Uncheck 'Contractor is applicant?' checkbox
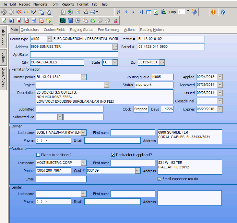Viewport: 237px width, 223px height. click(x=113, y=155)
